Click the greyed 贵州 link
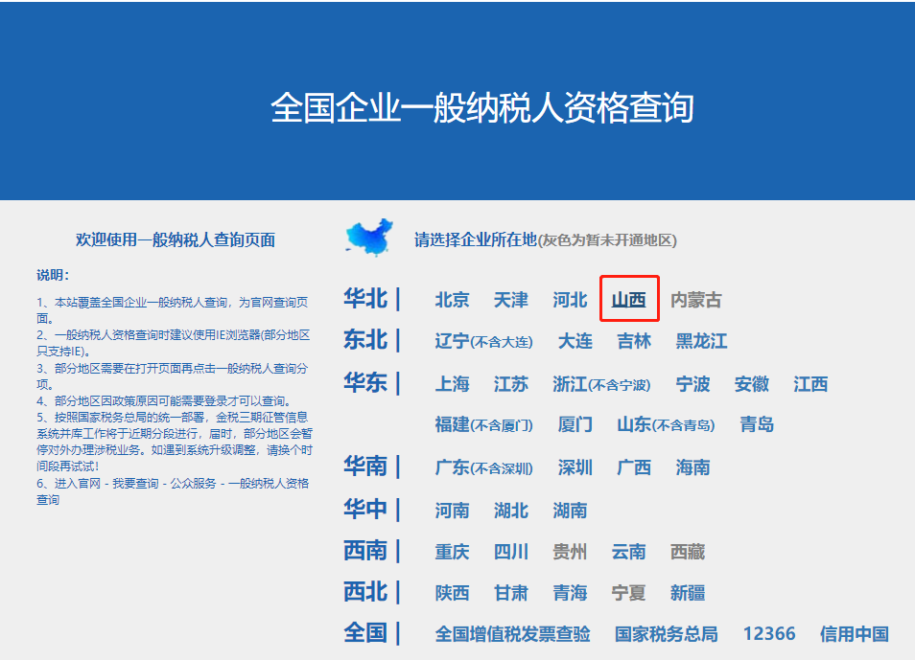This screenshot has height=660, width=915. (570, 552)
